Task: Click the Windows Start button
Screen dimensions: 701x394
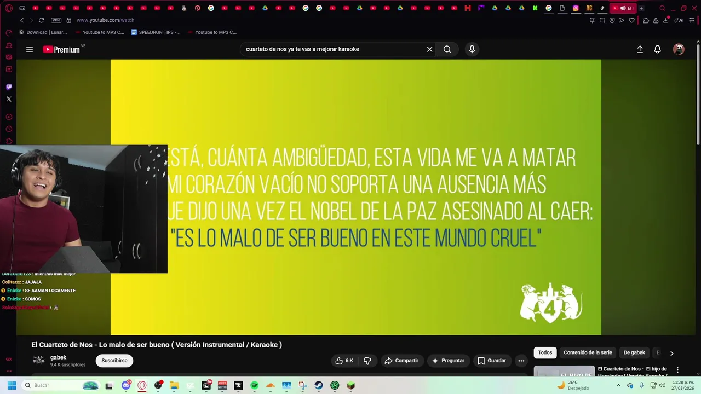Action: click(12, 385)
